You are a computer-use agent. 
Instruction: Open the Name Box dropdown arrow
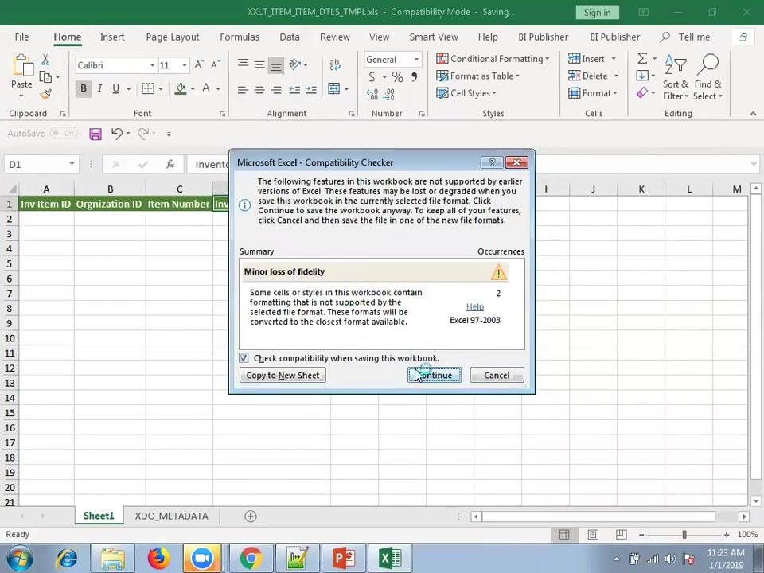tap(72, 164)
